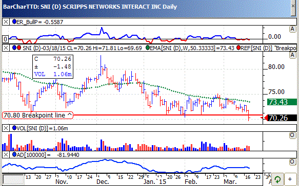Click the Mar. label on the date axis
Screen dimensions: 299x186
(x=230, y=182)
